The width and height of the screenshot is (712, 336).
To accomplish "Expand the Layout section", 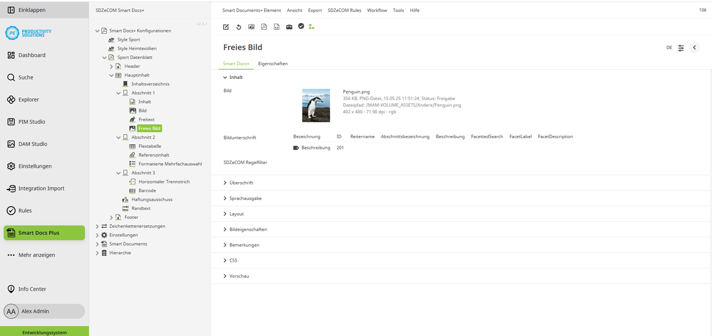I will pos(237,214).
